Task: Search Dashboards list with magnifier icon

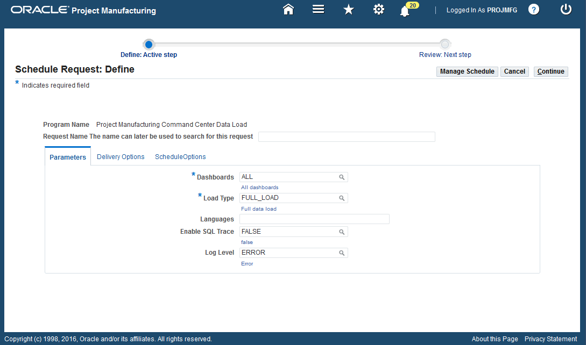Action: 342,177
